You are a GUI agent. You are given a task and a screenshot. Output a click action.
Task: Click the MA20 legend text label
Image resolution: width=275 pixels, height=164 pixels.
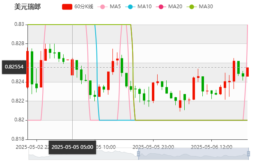point(175,7)
